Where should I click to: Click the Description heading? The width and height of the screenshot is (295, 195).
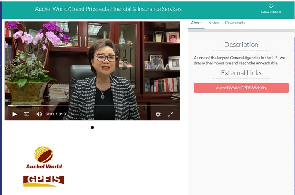coord(241,45)
